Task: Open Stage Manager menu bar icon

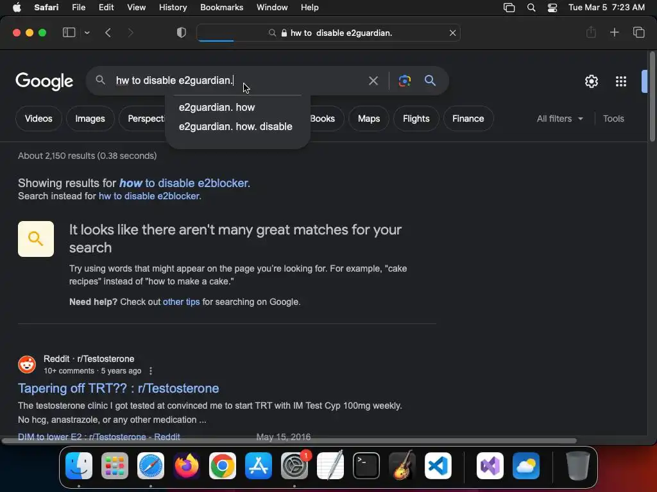Action: tap(509, 8)
